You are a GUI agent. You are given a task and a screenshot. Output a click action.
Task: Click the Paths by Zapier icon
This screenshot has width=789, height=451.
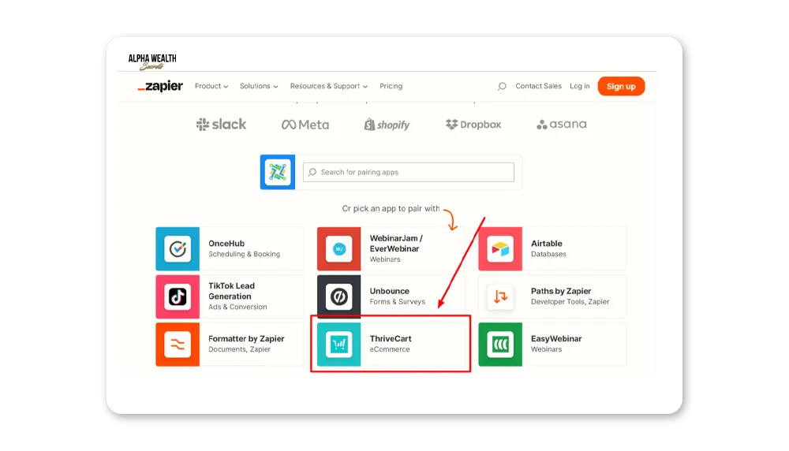500,296
